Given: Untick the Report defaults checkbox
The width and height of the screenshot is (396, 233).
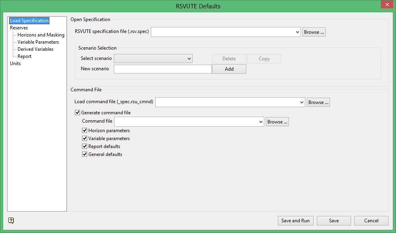Looking at the screenshot, I should (x=85, y=146).
